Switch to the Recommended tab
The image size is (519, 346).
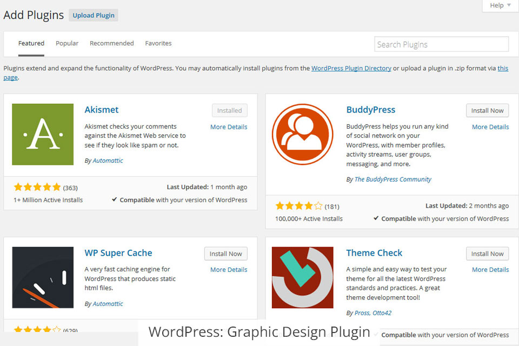click(x=111, y=43)
